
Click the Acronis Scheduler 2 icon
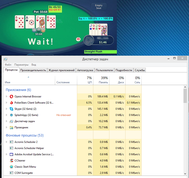[x=11, y=142]
